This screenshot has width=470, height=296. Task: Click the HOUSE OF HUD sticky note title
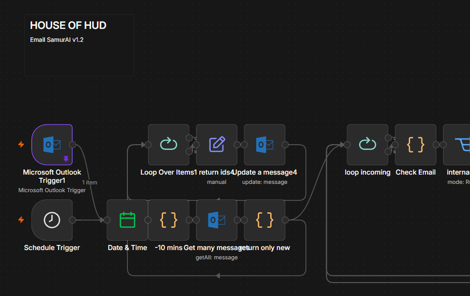pyautogui.click(x=68, y=25)
